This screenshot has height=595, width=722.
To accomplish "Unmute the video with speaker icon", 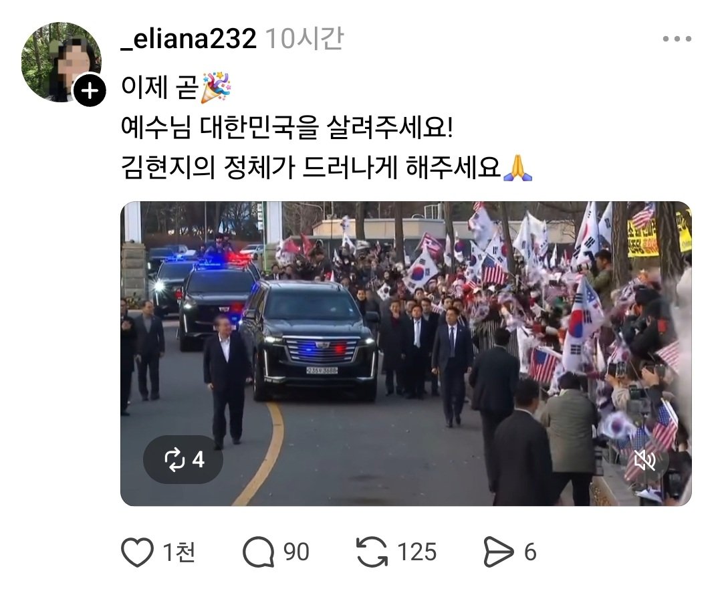I will (644, 459).
